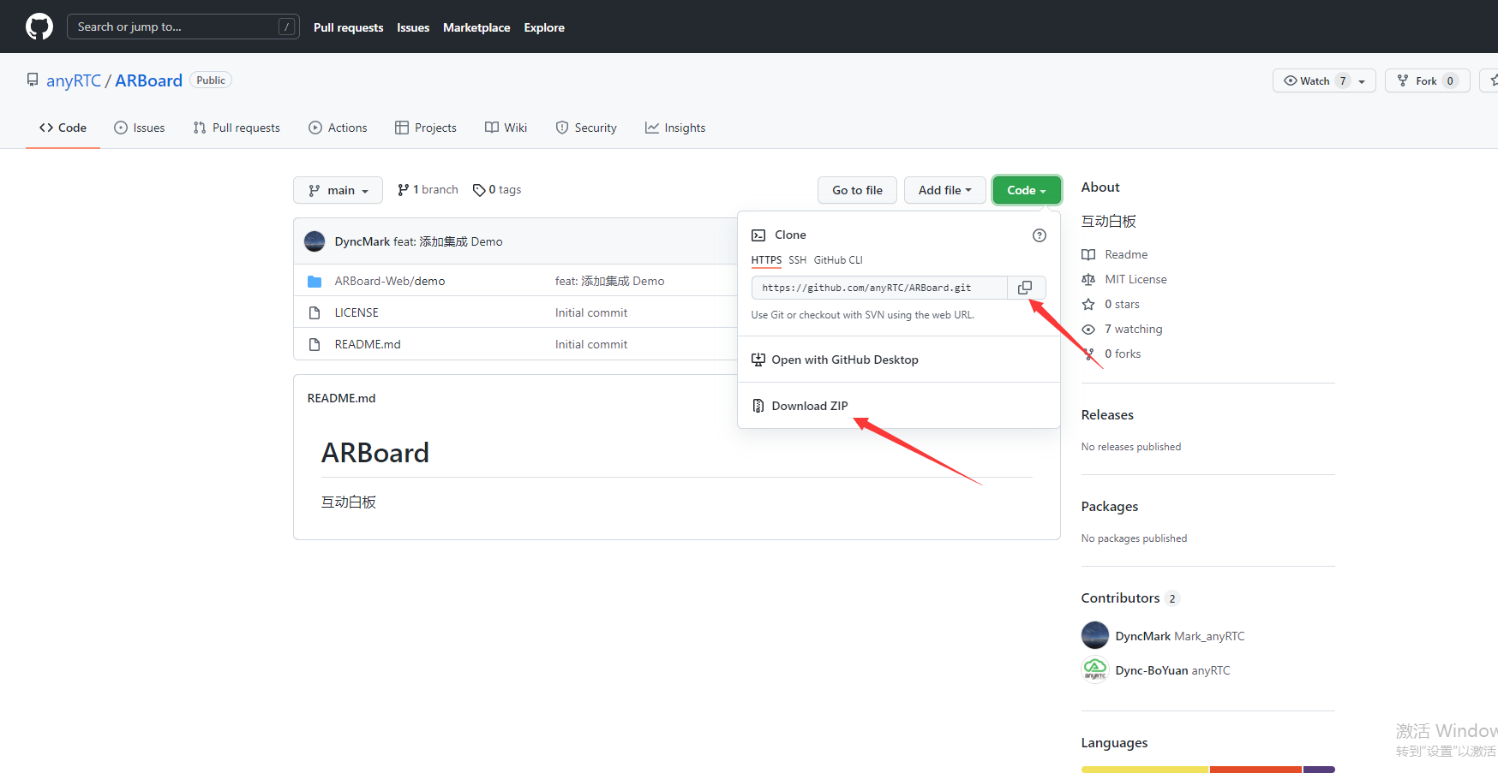This screenshot has width=1498, height=773.
Task: Open the 0 tags link
Action: [497, 190]
